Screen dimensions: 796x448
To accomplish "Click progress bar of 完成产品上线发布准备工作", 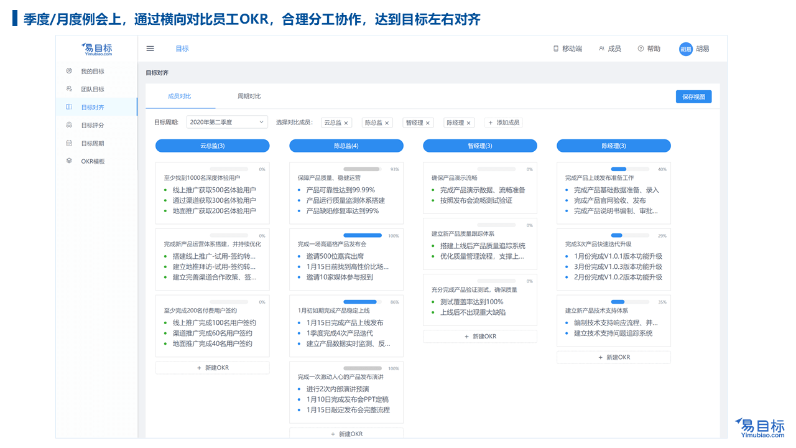I will (x=630, y=169).
